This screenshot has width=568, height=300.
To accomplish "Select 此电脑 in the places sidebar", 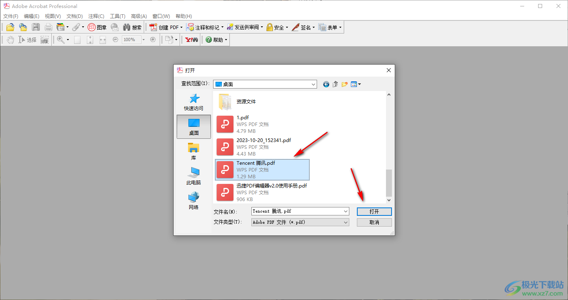I will click(194, 176).
